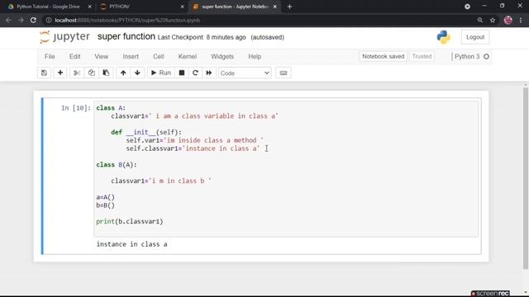Interrupt the kernel with the stop icon
This screenshot has height=297, width=529.
tap(182, 73)
